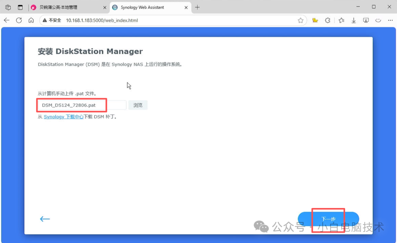Click the not secure warning indicator

pos(52,20)
